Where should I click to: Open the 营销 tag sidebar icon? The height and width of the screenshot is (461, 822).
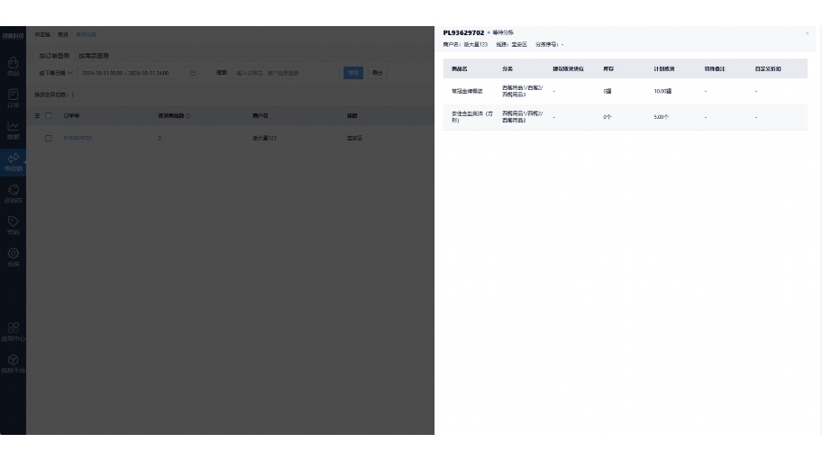coord(14,226)
